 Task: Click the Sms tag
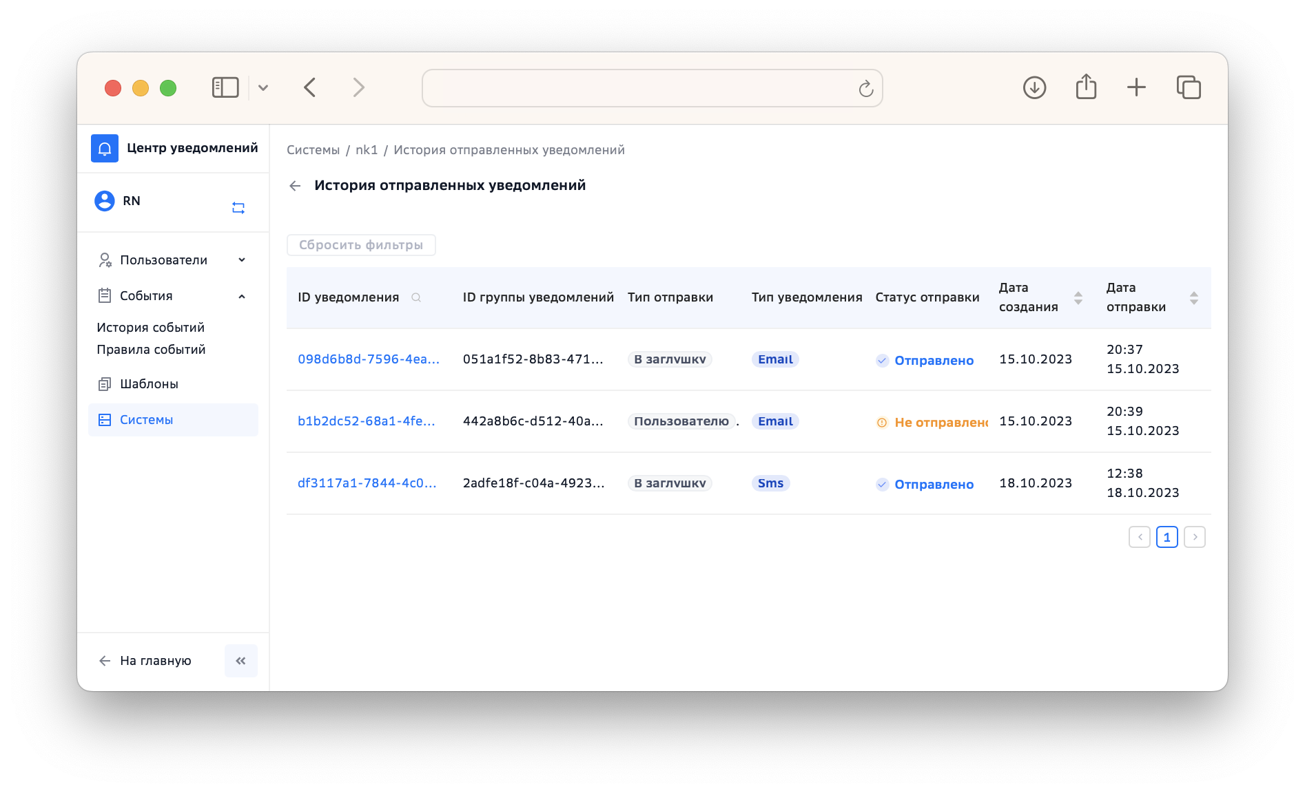pyautogui.click(x=770, y=483)
